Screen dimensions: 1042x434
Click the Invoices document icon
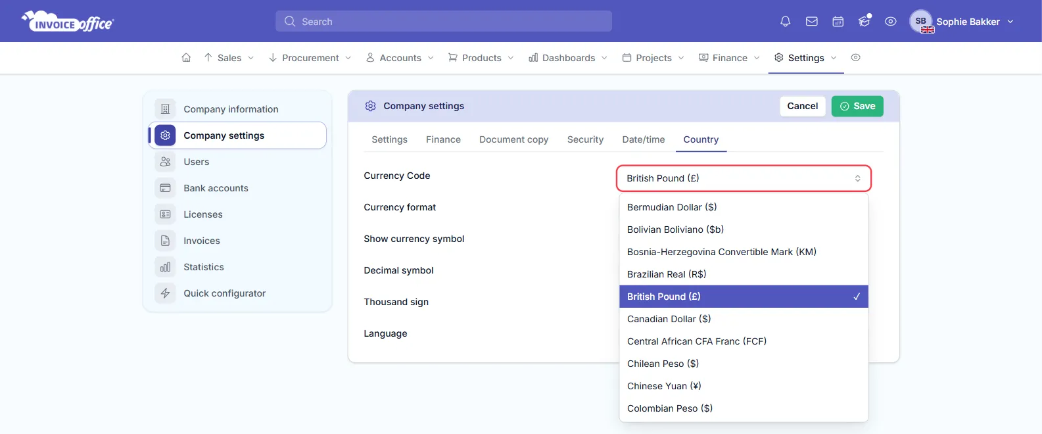[x=165, y=241]
